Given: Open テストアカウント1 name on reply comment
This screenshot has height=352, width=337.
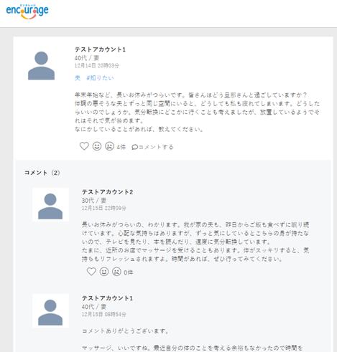Looking at the screenshot, I should (x=107, y=298).
